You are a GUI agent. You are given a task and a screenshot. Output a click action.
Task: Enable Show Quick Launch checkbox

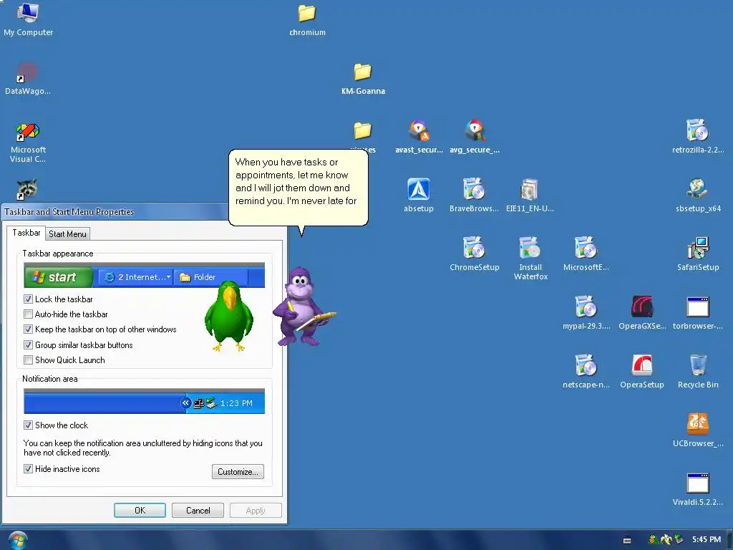tap(28, 360)
